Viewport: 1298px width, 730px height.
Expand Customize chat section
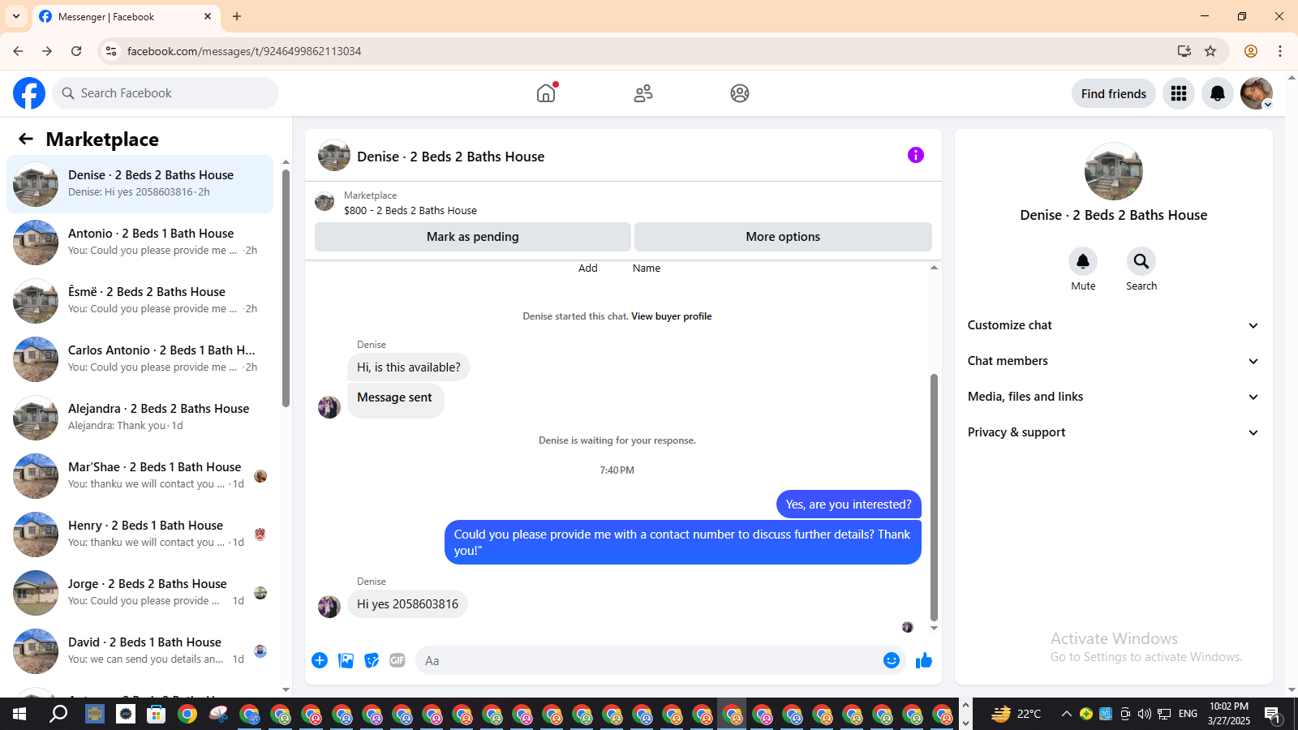click(1113, 325)
